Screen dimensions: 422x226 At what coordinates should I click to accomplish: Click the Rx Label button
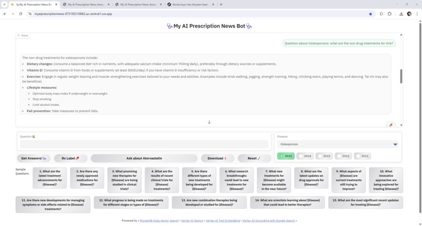(71, 158)
